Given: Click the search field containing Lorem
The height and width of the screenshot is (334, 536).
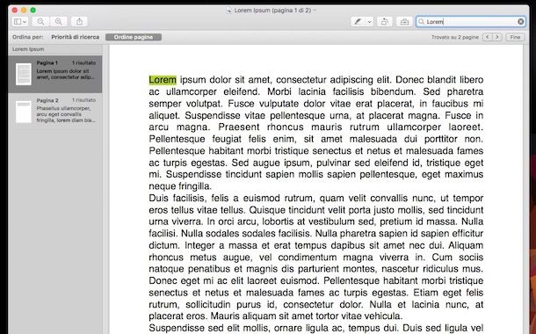Looking at the screenshot, I should (x=471, y=22).
